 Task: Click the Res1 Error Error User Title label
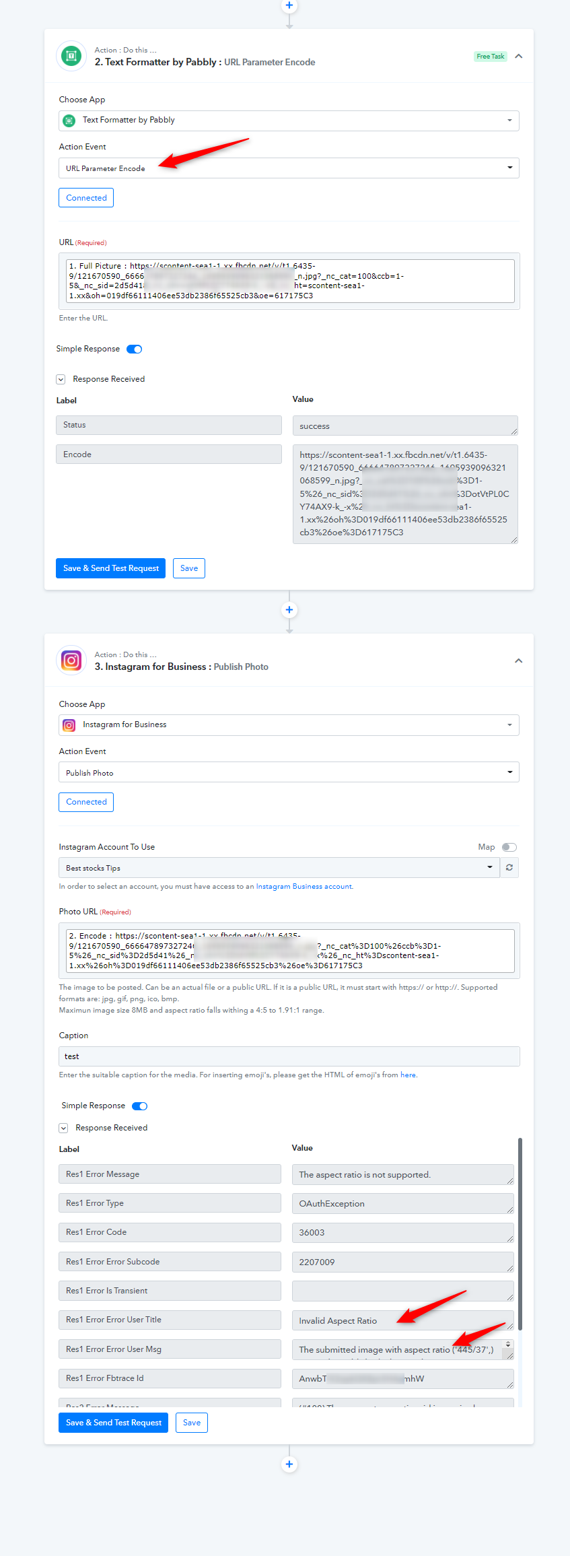coord(170,1320)
